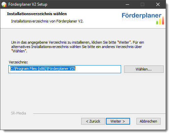The height and width of the screenshot is (135, 171).
Task: Click the Förderplaner V2 Setup title text
Action: click(28, 4)
